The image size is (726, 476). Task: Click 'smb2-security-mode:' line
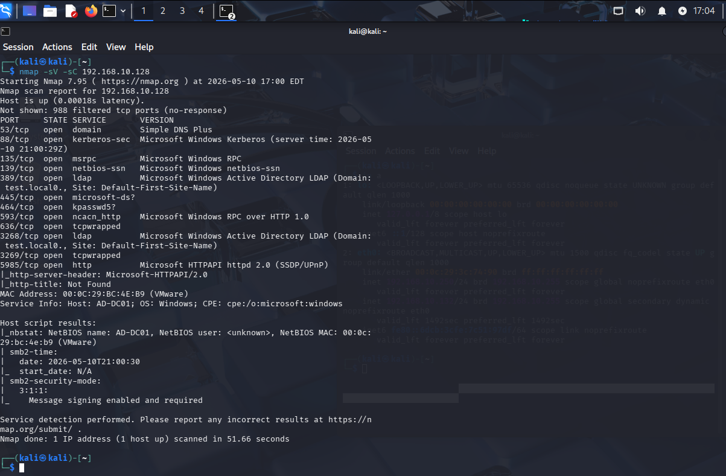click(56, 381)
